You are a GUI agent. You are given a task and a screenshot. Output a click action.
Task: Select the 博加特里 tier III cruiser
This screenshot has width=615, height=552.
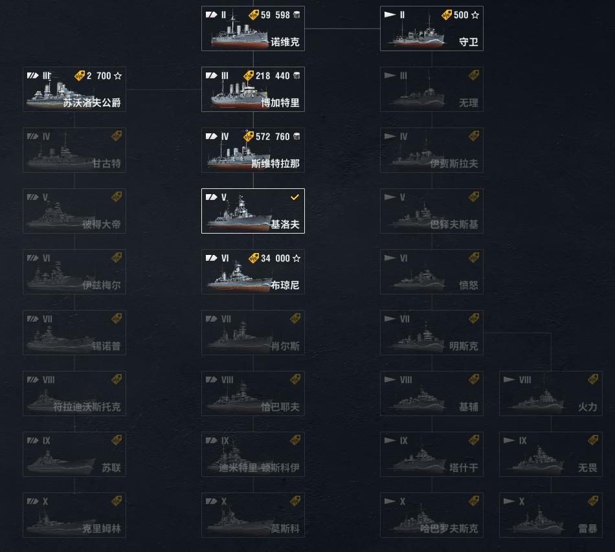pyautogui.click(x=252, y=90)
